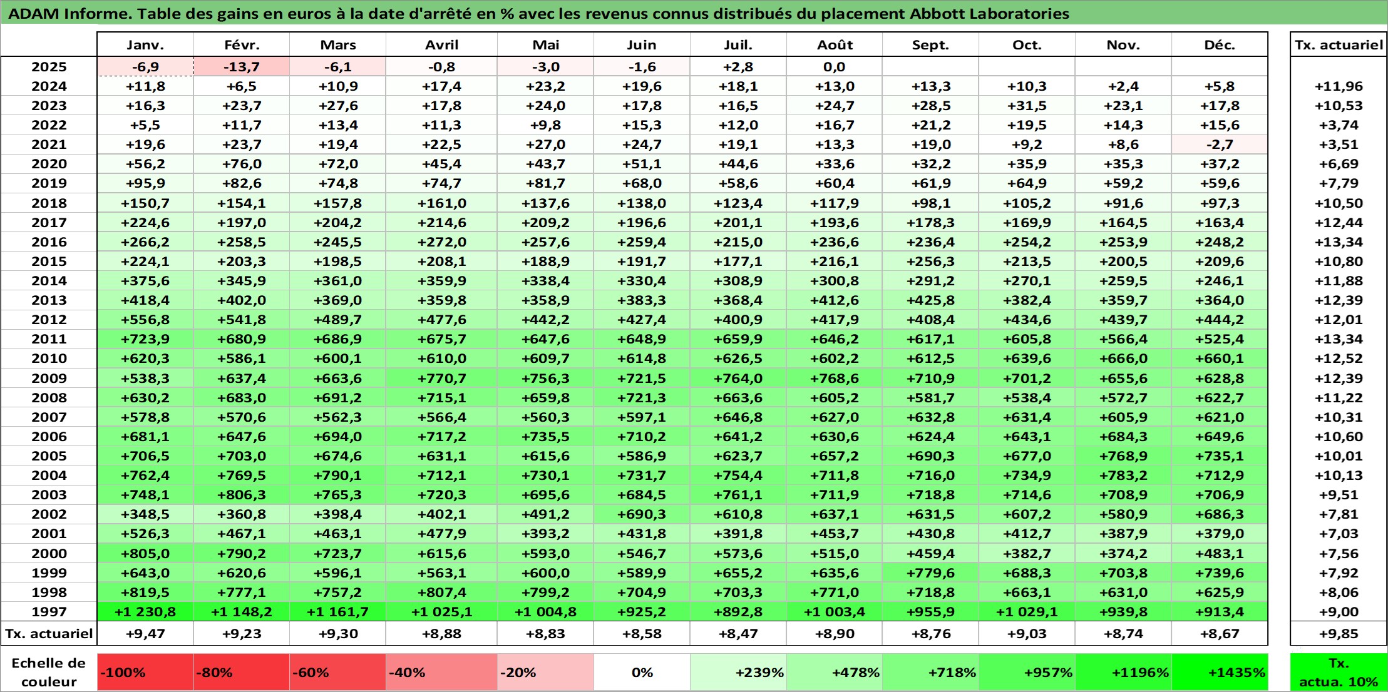Select the +790,1 cell for March 2004

tap(337, 476)
